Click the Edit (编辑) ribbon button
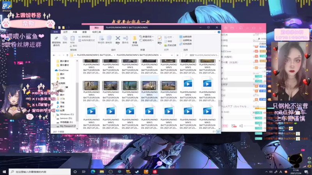312x175 pixels. pos(168,41)
